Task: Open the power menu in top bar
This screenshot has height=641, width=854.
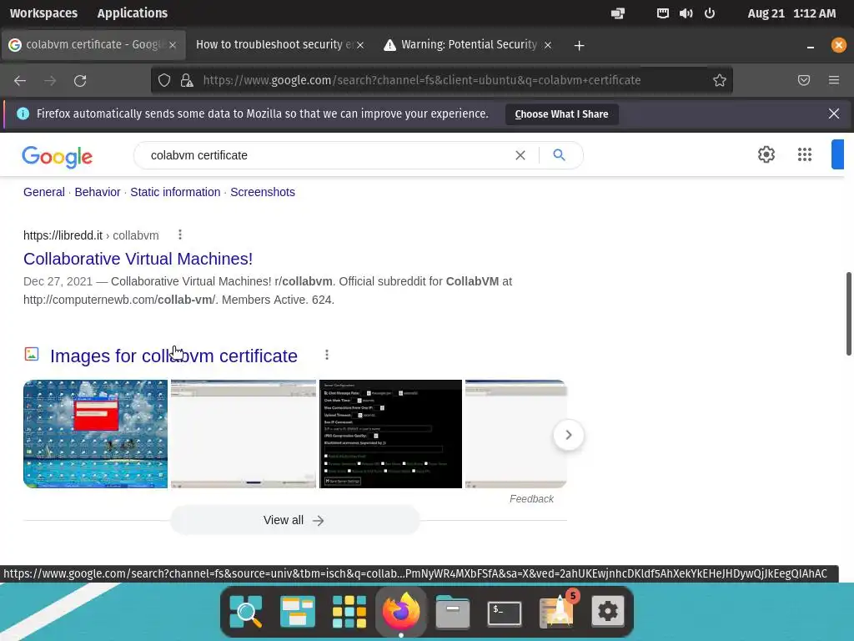Action: point(710,13)
